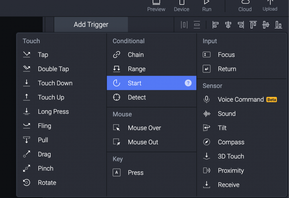Click the Pinch trigger icon
The width and height of the screenshot is (289, 198).
(27, 169)
